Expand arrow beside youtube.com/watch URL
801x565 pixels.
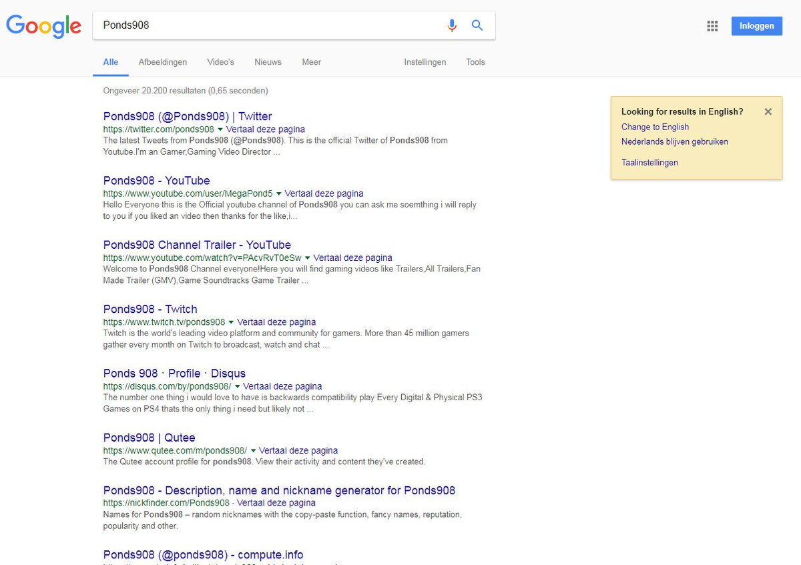308,258
